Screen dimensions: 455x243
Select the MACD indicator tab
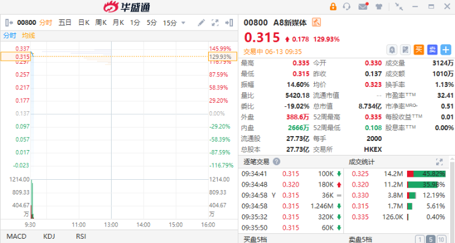pyautogui.click(x=16, y=236)
